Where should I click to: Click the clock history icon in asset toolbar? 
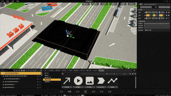(x=109, y=74)
